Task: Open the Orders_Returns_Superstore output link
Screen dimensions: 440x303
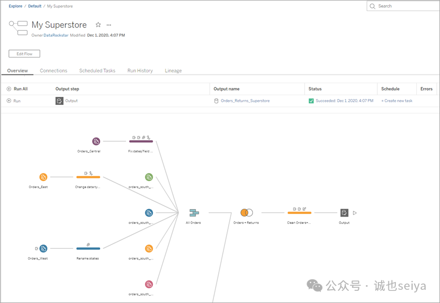Action: [x=245, y=101]
